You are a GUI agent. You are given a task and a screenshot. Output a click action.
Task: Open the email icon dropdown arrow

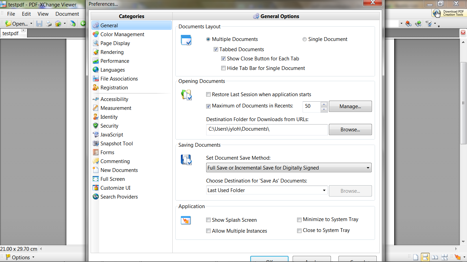pos(65,24)
